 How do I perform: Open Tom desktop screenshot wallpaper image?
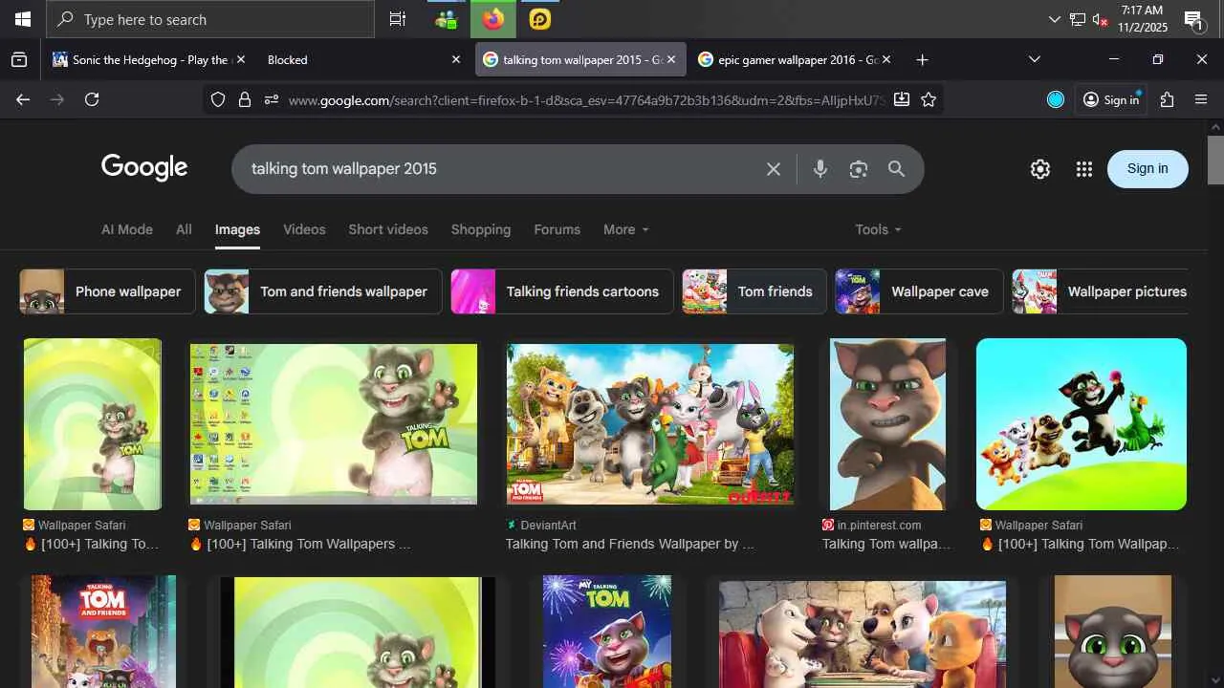click(334, 424)
